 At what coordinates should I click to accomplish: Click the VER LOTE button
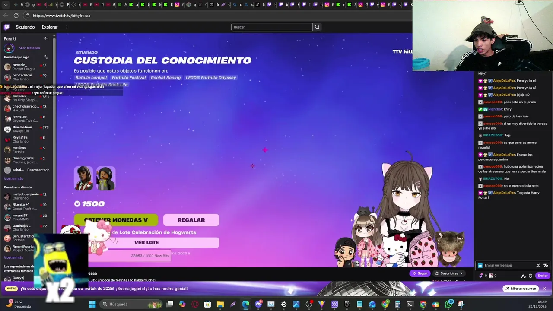point(146,242)
